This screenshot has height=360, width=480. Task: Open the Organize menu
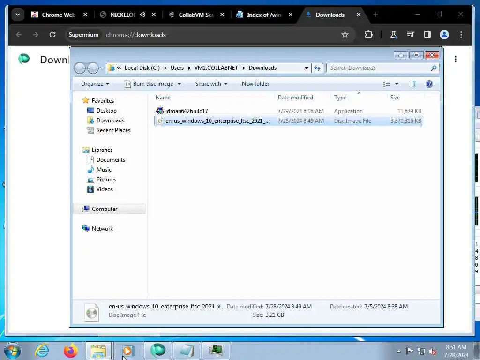(x=95, y=84)
